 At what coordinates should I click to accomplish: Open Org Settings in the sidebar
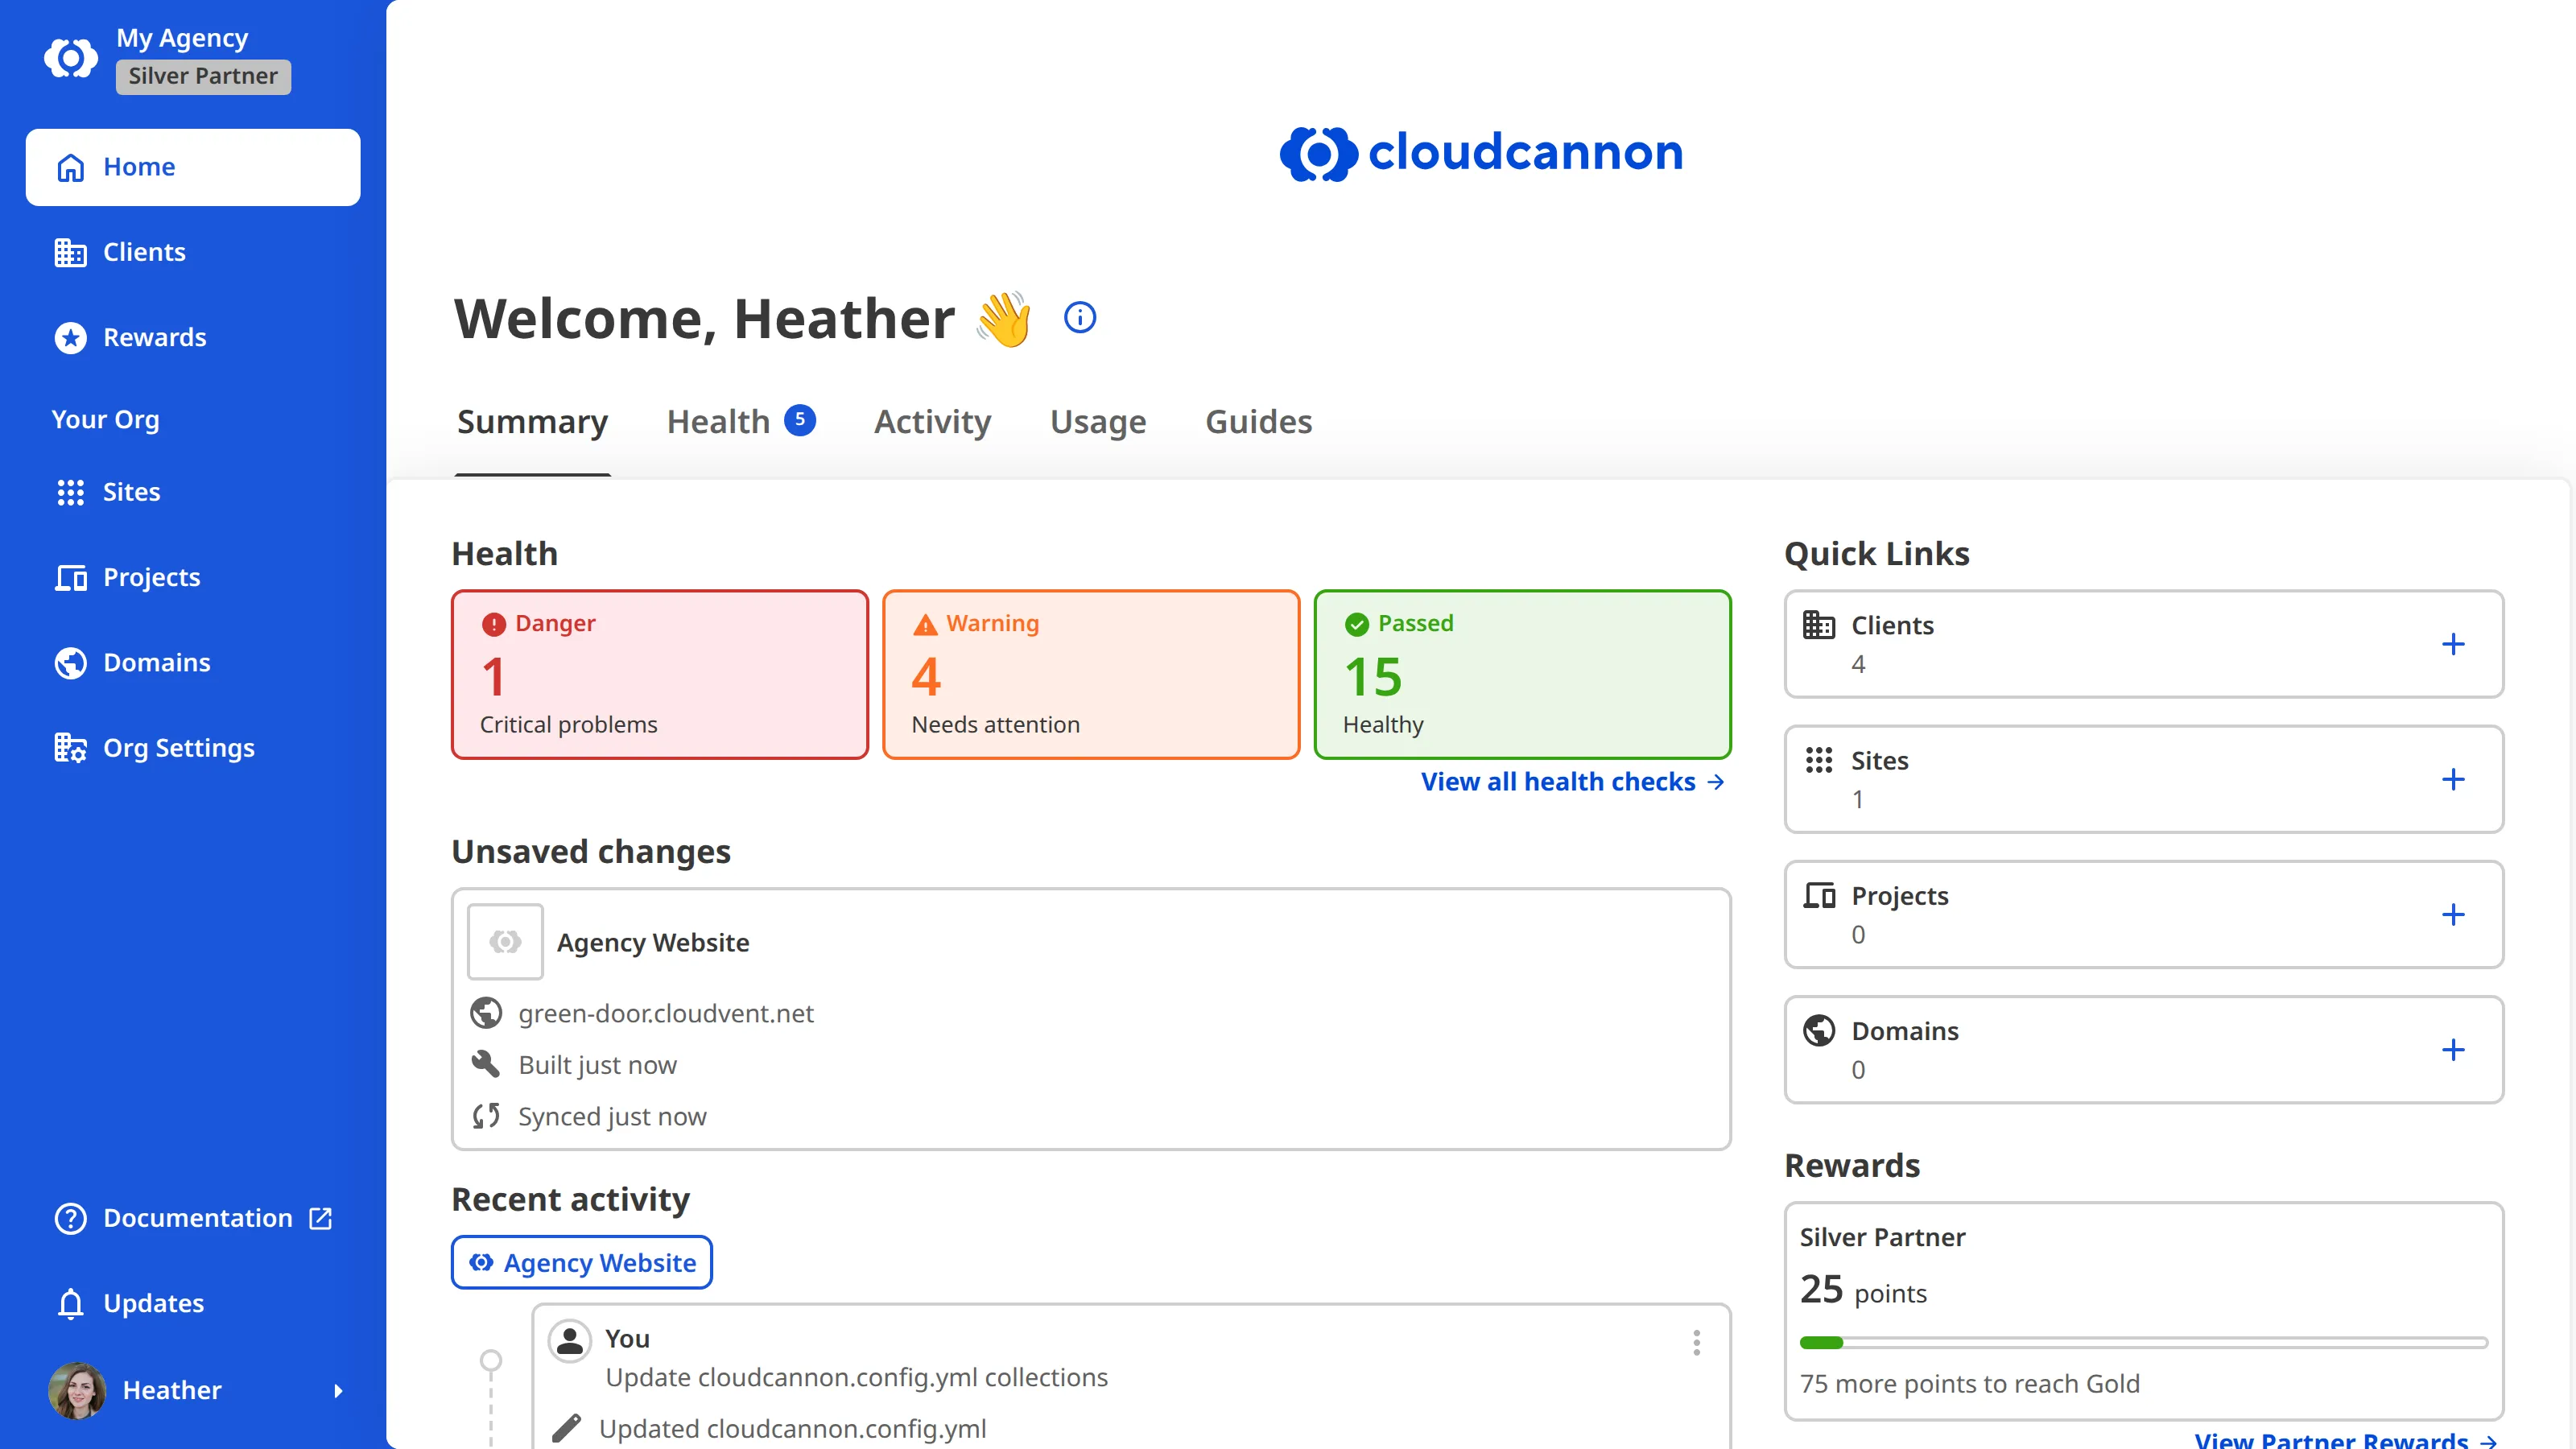pos(193,747)
